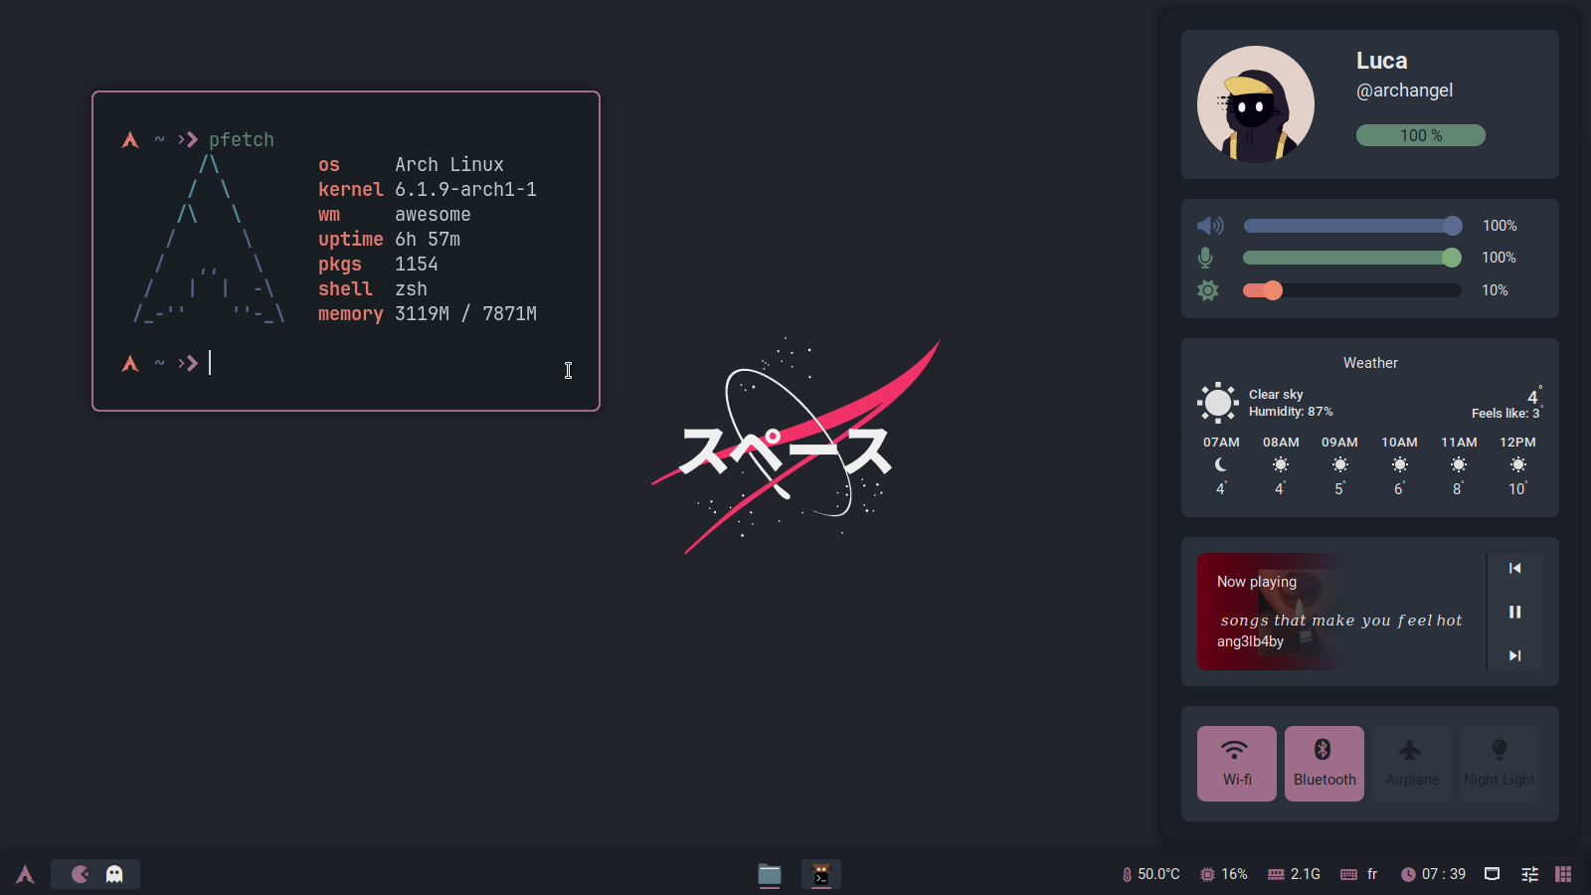Click Luca's profile avatar
This screenshot has height=895, width=1591.
[x=1256, y=103]
